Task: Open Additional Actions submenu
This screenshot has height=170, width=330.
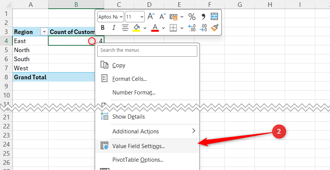Action: (x=147, y=131)
